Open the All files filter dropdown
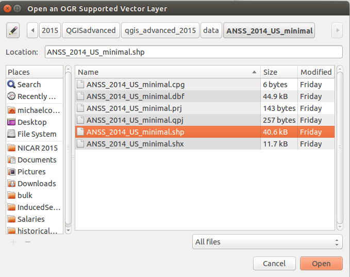 (x=267, y=242)
